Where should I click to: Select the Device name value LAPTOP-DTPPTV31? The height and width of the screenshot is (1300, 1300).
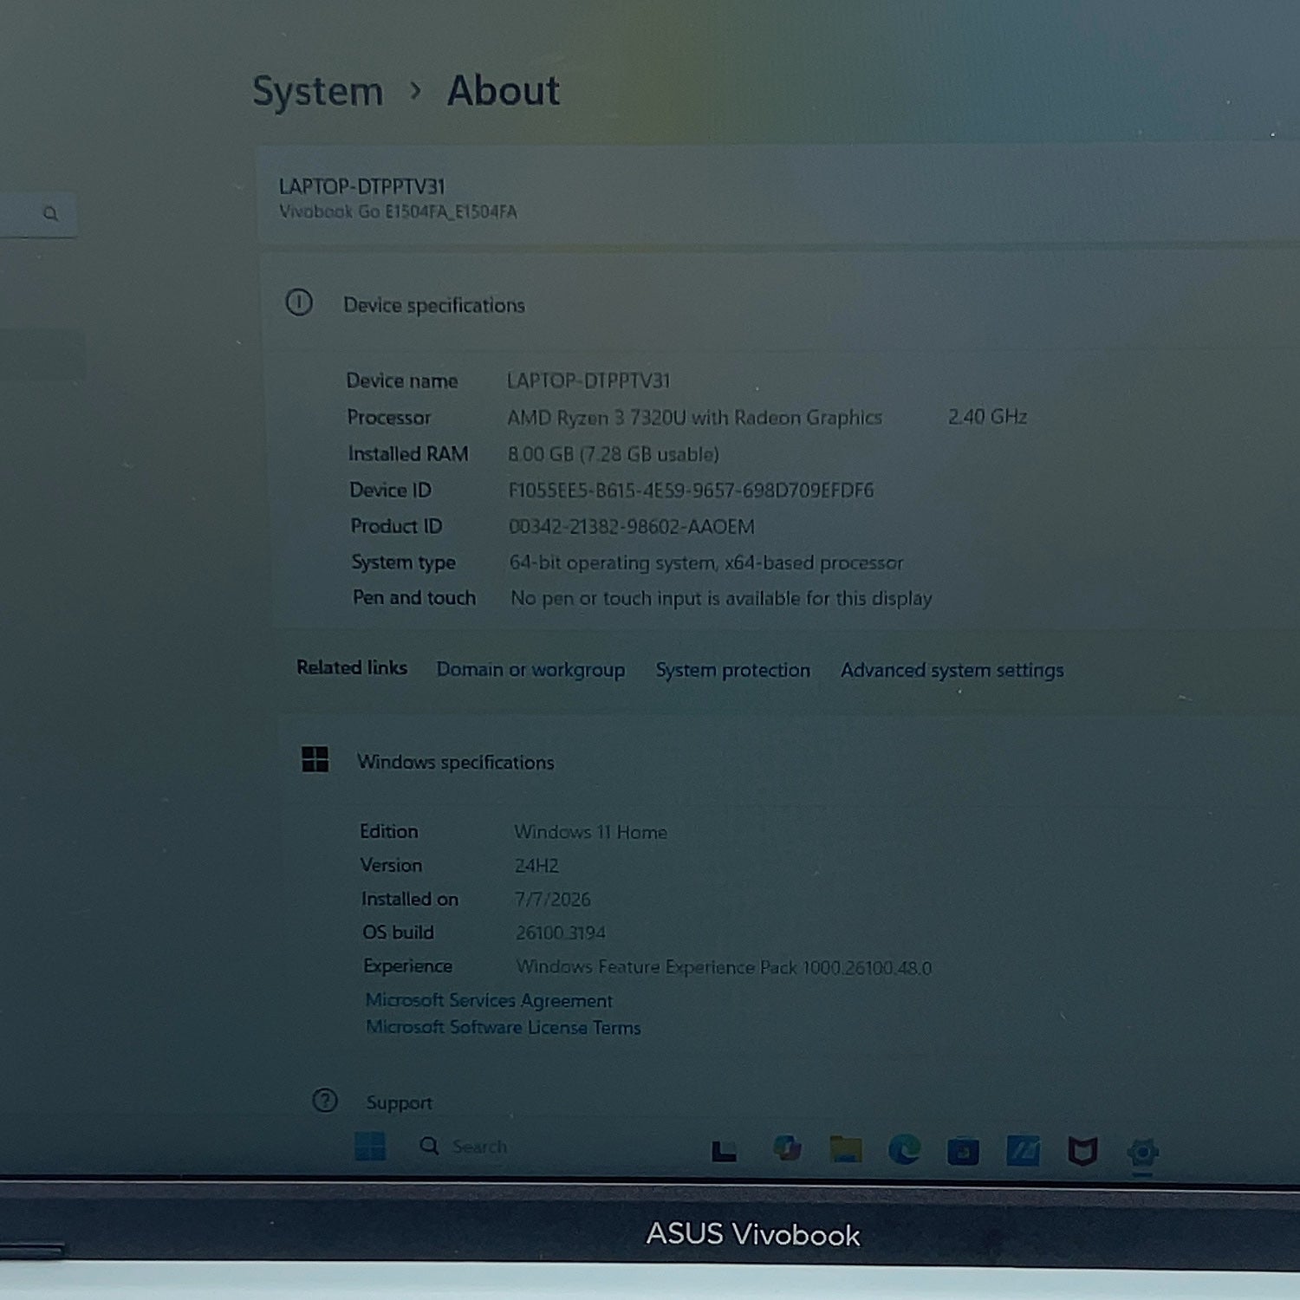(x=588, y=380)
